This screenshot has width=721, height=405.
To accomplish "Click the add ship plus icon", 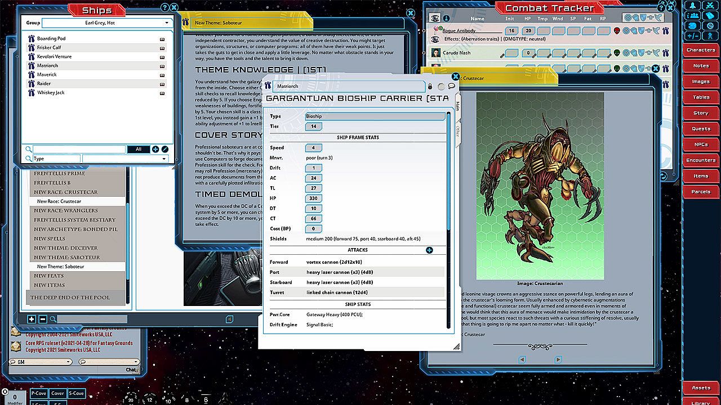I will click(x=155, y=149).
